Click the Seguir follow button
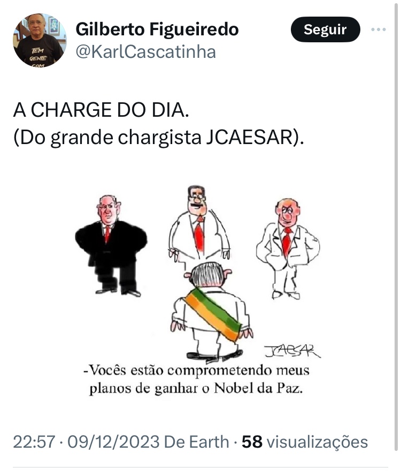This screenshot has width=401, height=475. point(326,29)
